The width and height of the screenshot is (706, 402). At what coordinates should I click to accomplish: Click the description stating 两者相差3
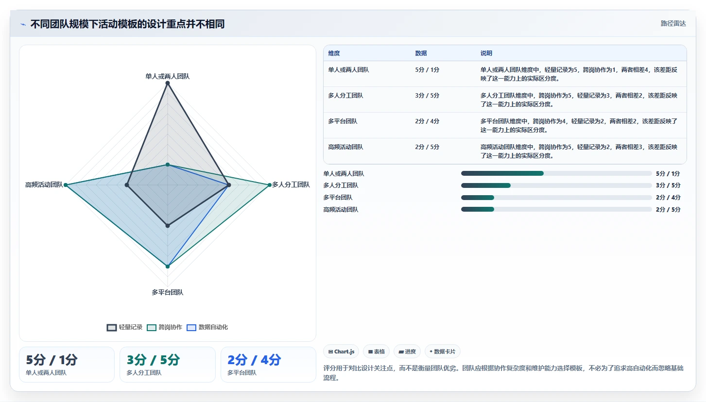coord(579,151)
